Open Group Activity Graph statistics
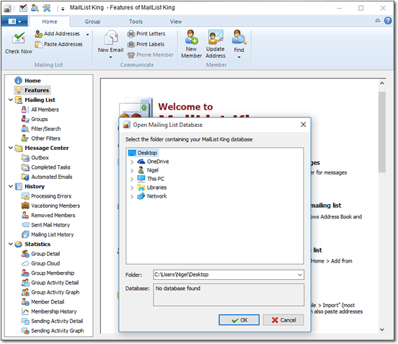Viewport: 398px width, 344px height. 56,293
